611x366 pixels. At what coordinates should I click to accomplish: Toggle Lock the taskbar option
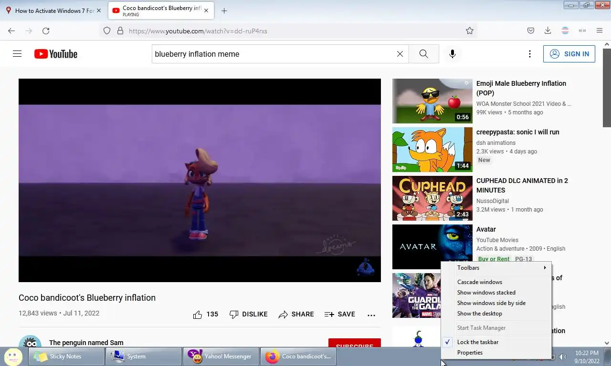(x=496, y=342)
